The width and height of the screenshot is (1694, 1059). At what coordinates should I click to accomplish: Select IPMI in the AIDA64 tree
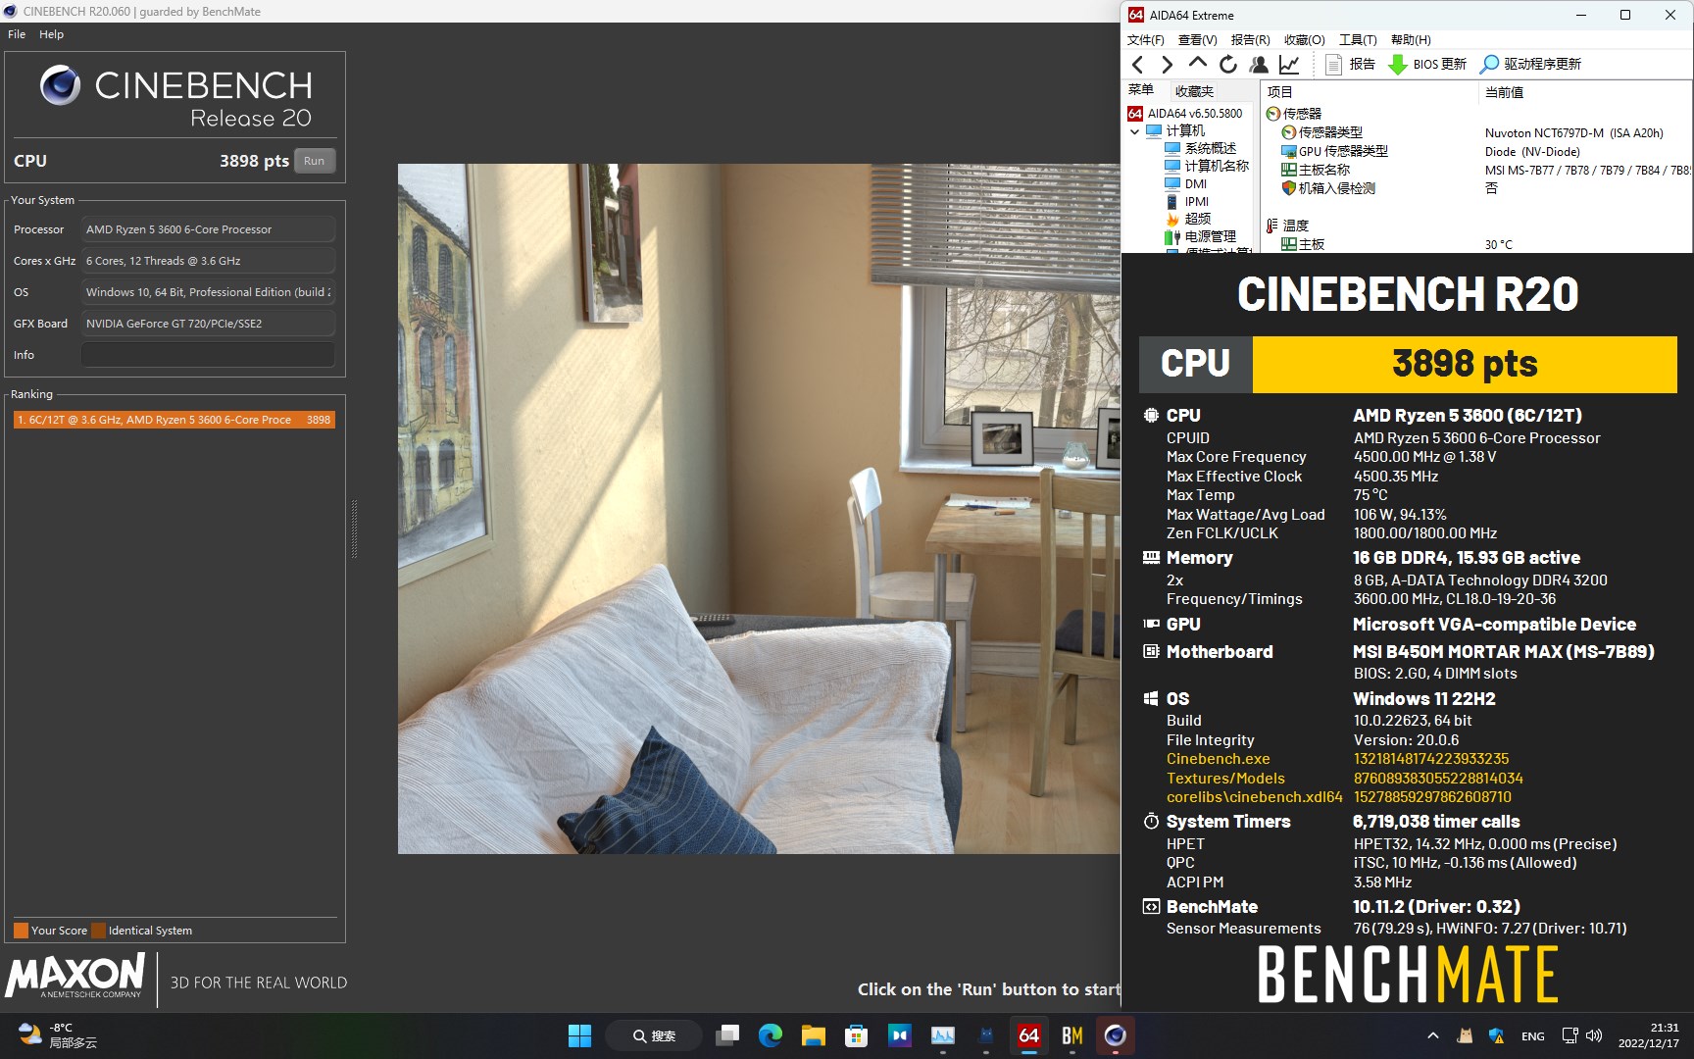pos(1187,202)
